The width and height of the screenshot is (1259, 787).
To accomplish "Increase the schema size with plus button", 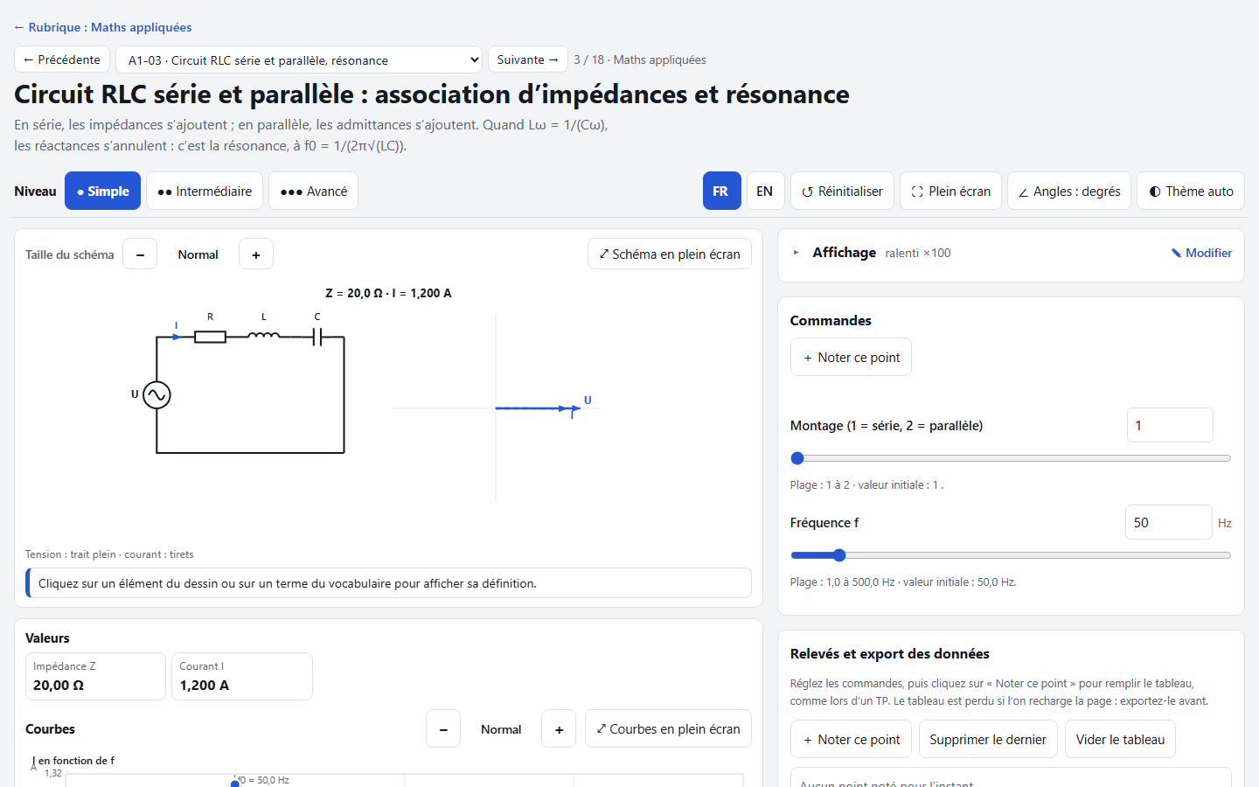I will [256, 254].
